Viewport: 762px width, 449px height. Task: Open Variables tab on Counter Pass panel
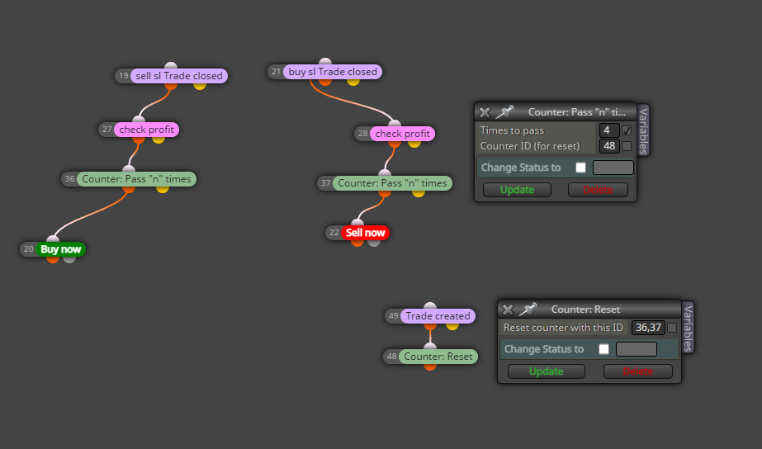tap(643, 130)
